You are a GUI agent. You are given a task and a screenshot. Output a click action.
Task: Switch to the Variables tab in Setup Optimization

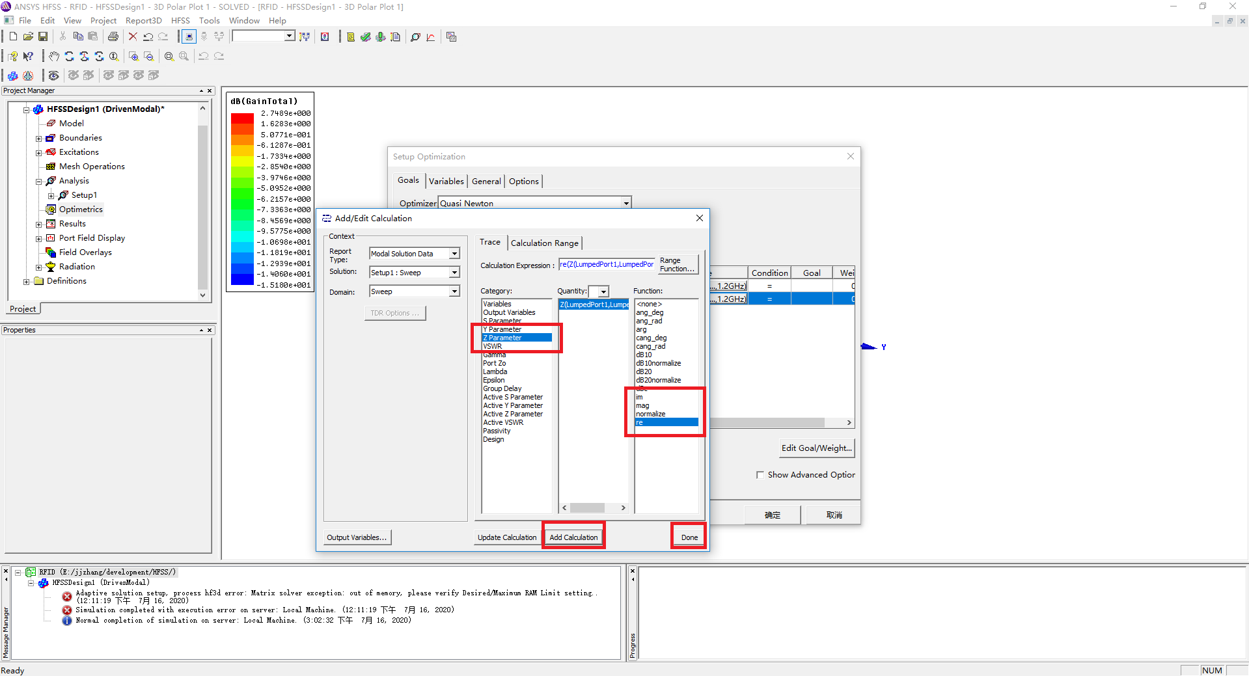pyautogui.click(x=446, y=181)
